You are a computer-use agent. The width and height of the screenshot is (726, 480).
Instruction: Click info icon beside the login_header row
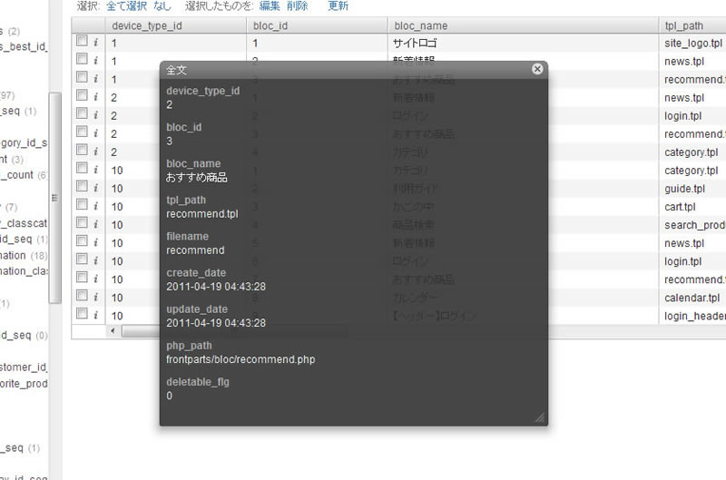pos(95,315)
